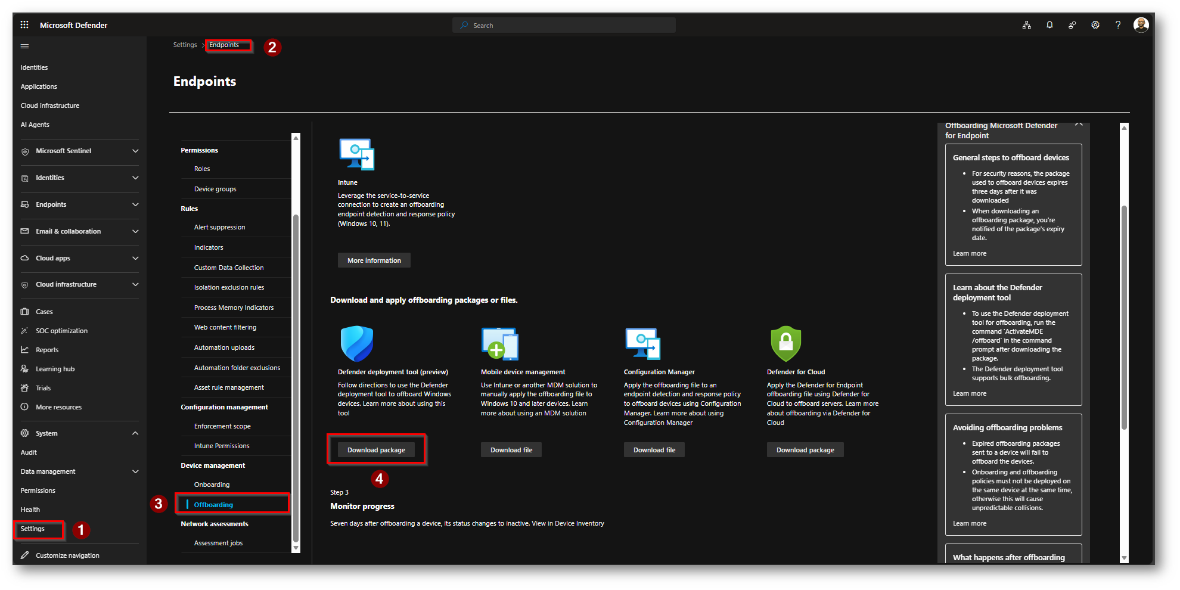Click the hierarchy icon left of the bell

point(1027,25)
